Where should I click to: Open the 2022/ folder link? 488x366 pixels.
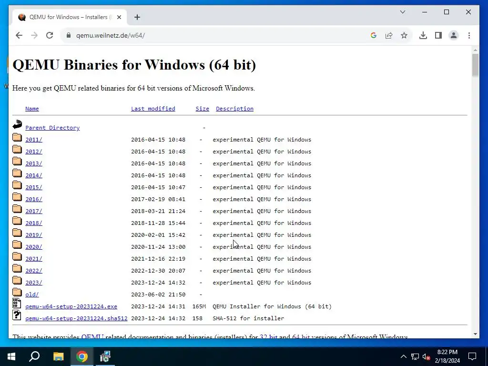point(34,271)
